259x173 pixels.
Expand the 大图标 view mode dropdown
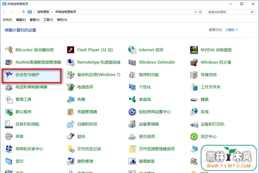232,30
